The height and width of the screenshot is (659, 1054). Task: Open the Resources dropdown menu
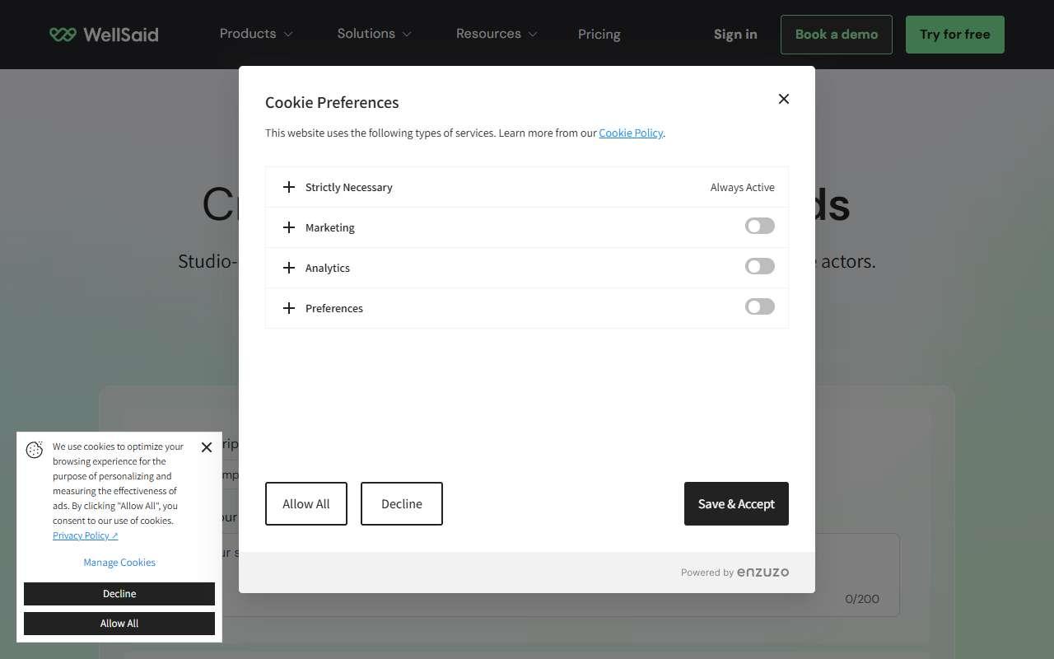(497, 34)
